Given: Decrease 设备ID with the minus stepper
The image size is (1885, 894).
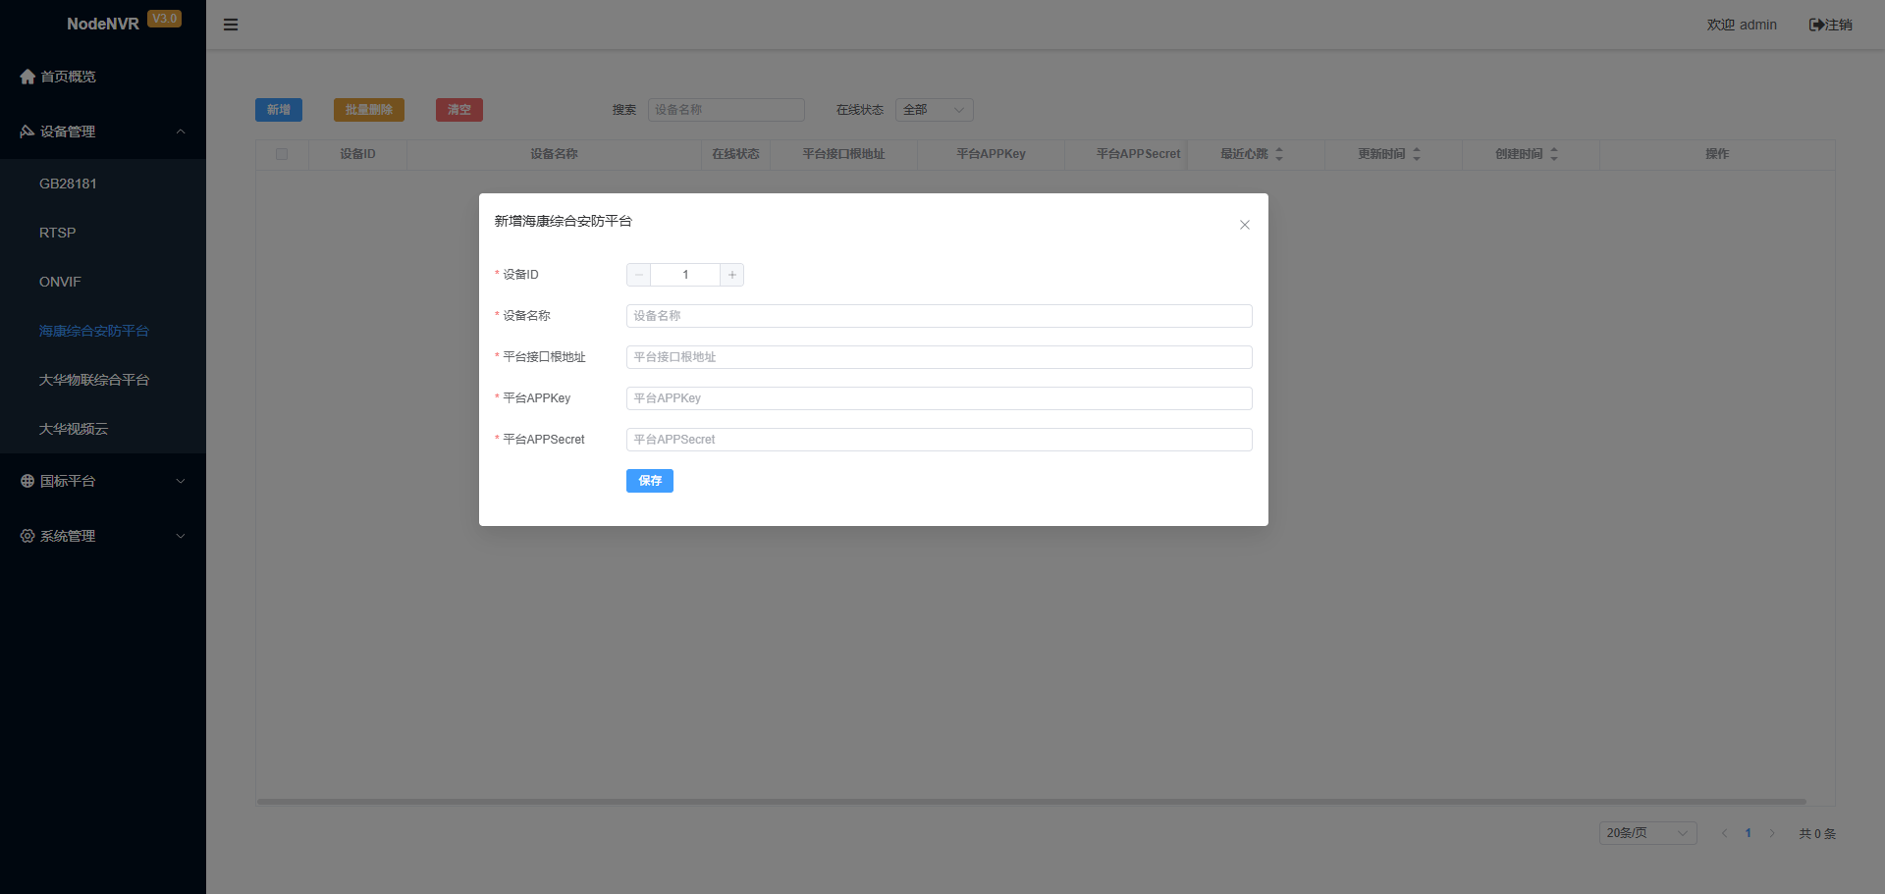Looking at the screenshot, I should point(638,275).
